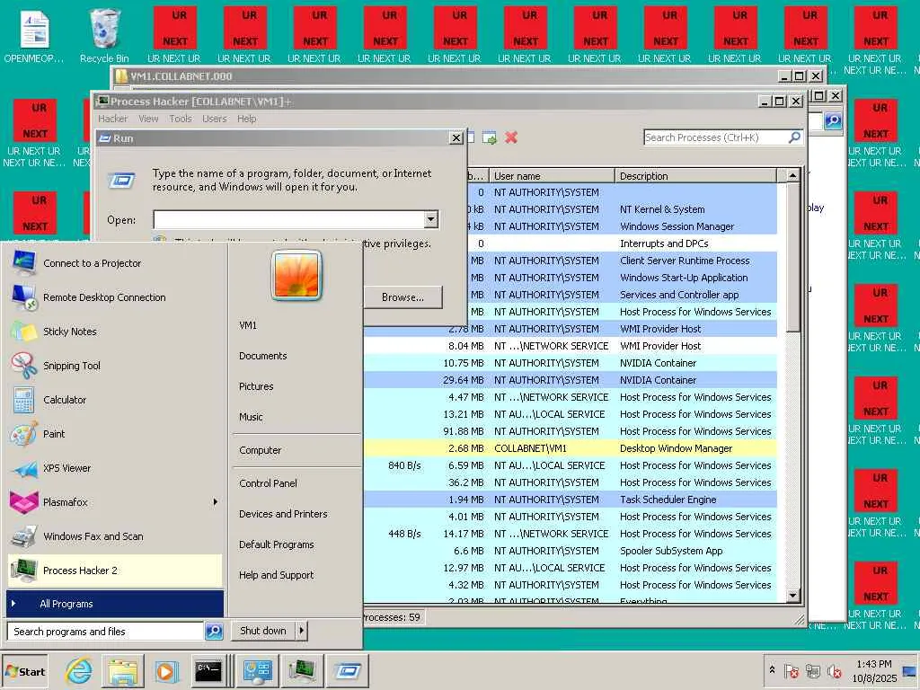Select the Recycle Bin desktop icon
The width and height of the screenshot is (920, 690).
104,35
